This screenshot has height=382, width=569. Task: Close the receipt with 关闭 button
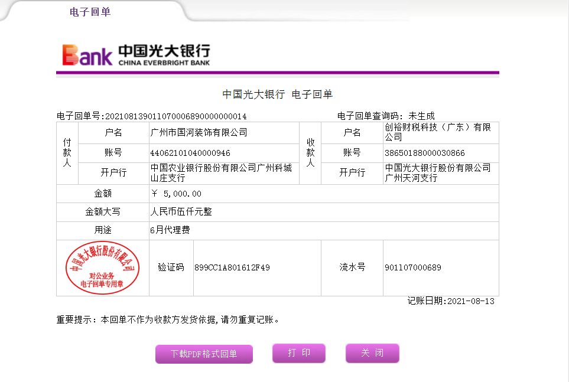pyautogui.click(x=372, y=353)
